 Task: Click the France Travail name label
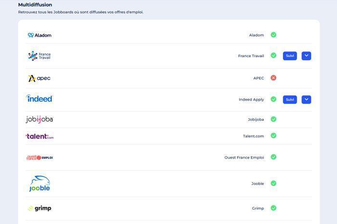251,56
